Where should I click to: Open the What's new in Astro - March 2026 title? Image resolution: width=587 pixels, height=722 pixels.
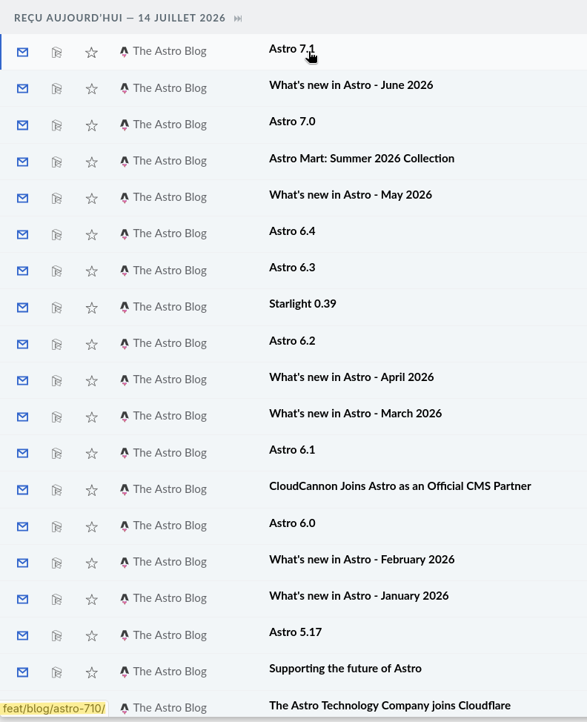pyautogui.click(x=356, y=414)
